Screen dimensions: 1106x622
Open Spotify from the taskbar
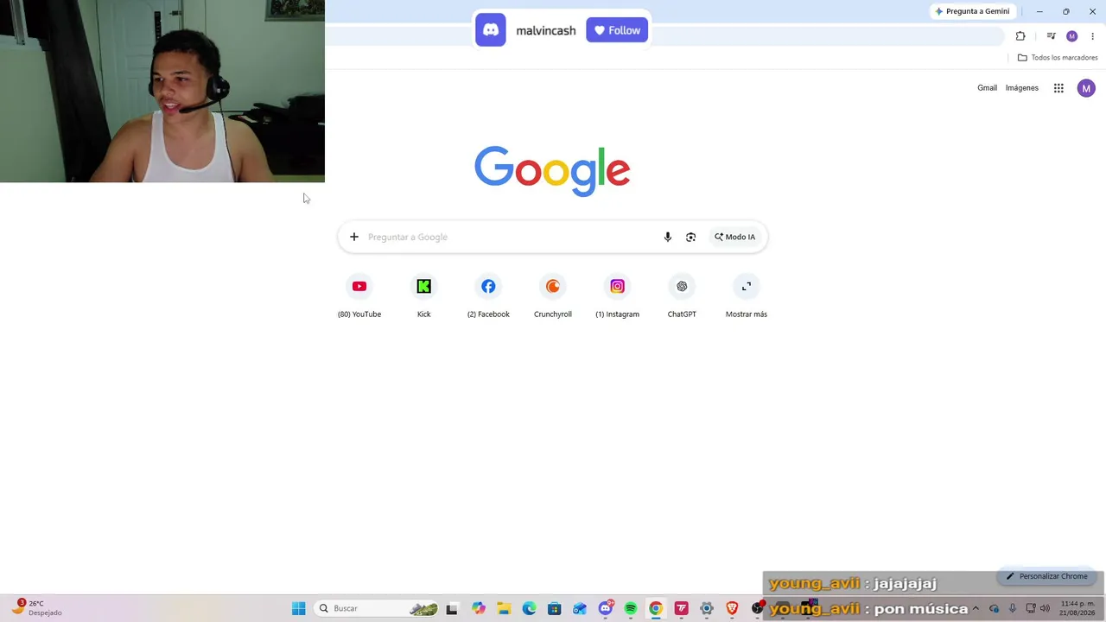coord(631,608)
